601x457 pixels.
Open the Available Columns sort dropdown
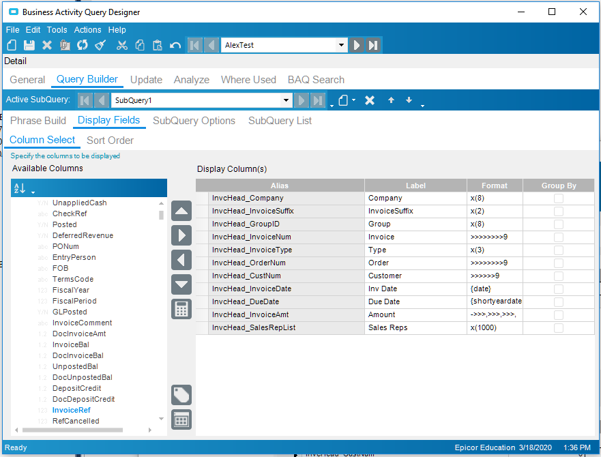33,192
